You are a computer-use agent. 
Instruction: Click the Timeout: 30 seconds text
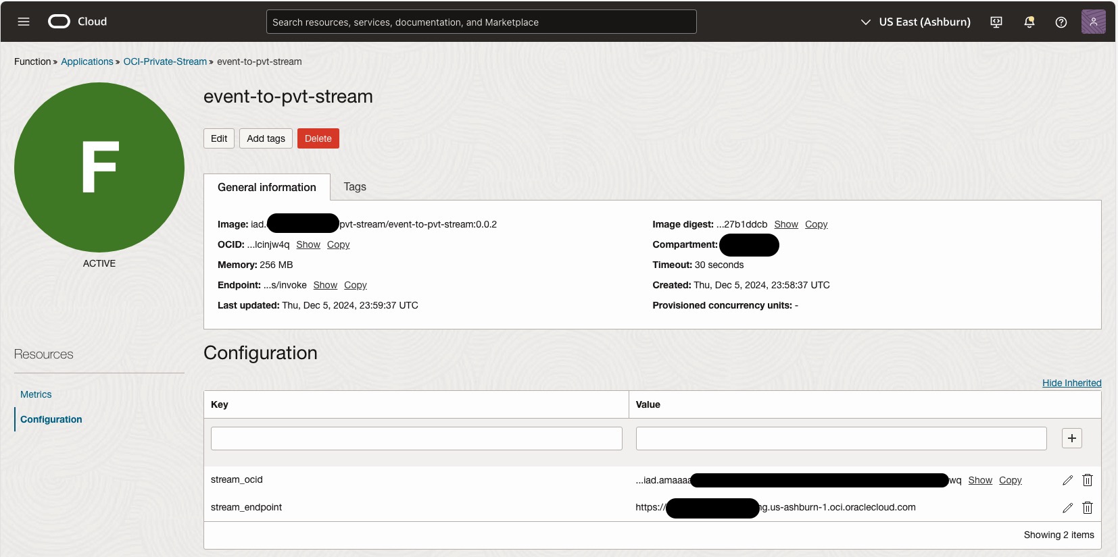pos(698,265)
